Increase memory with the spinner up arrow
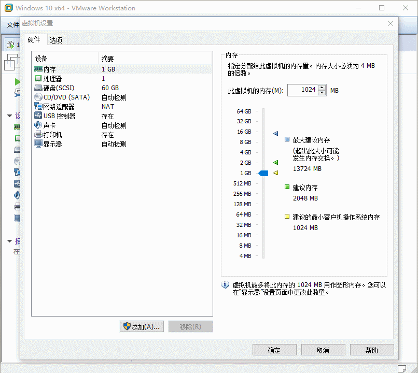This screenshot has width=418, height=373. click(322, 88)
